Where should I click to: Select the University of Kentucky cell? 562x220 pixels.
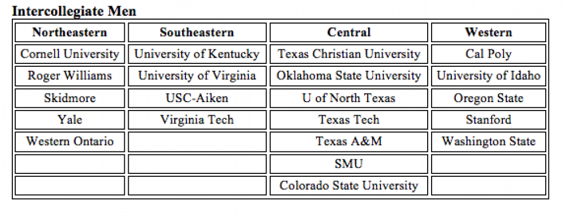point(197,54)
